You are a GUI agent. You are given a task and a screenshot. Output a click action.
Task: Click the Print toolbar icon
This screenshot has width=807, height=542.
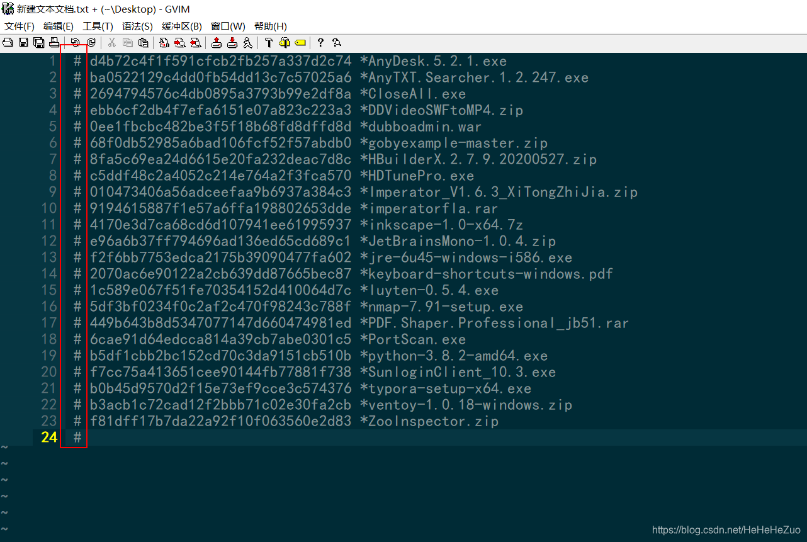point(54,43)
